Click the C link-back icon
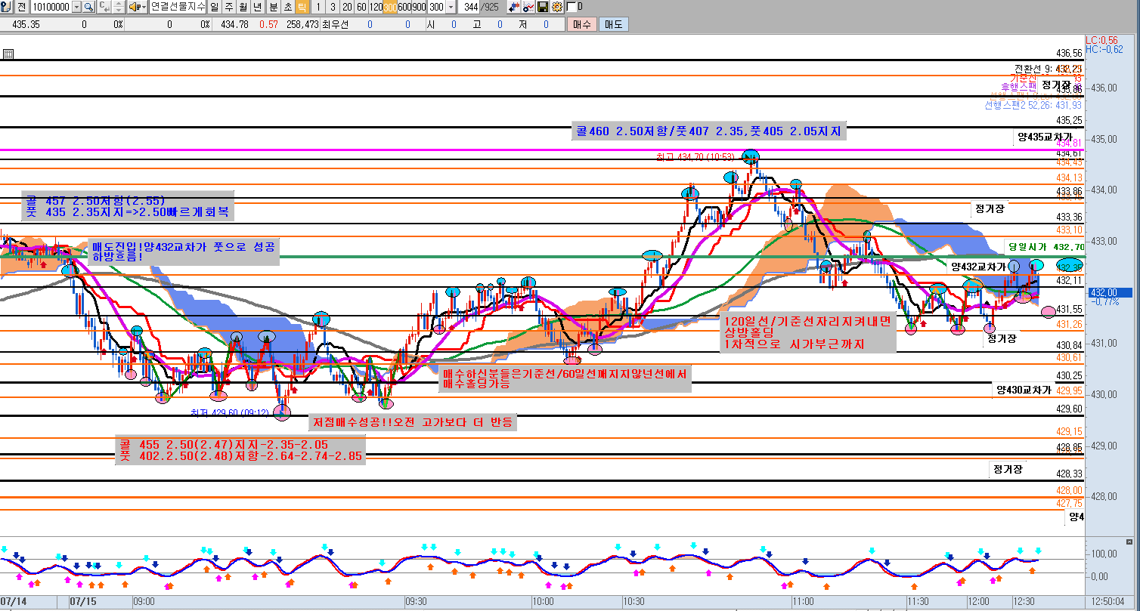This screenshot has height=611, width=1140. pos(104,7)
